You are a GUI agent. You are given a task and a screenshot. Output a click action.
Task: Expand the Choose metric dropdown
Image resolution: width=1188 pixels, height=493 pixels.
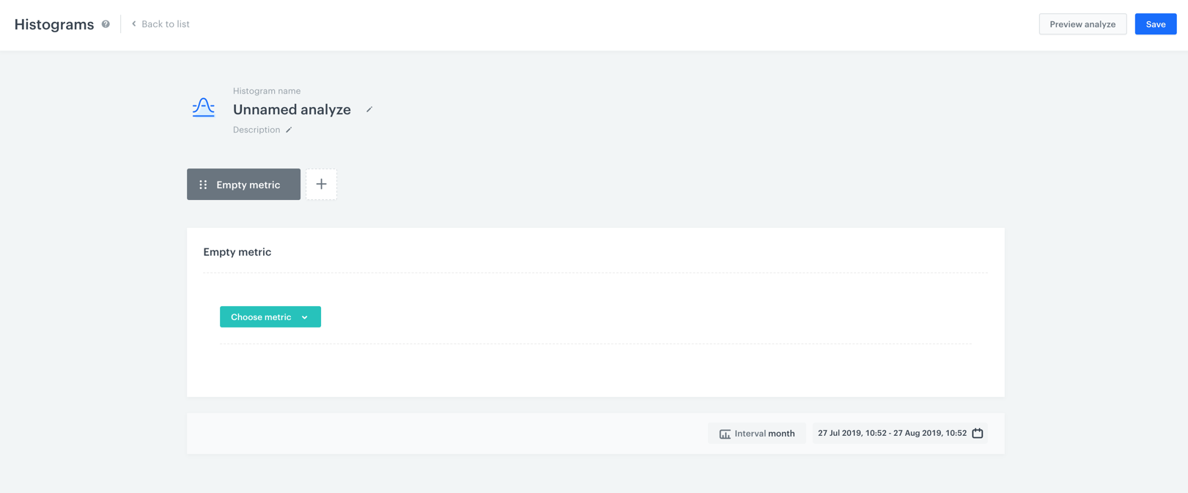pyautogui.click(x=270, y=317)
